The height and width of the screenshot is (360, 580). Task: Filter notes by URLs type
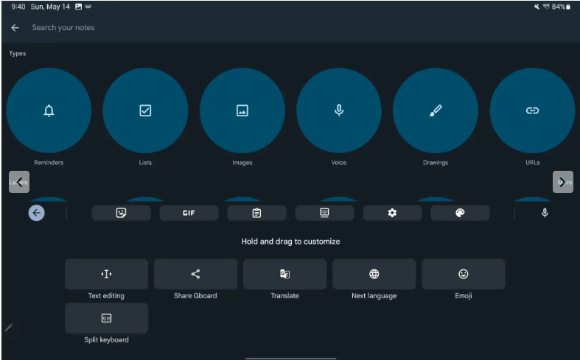(532, 110)
